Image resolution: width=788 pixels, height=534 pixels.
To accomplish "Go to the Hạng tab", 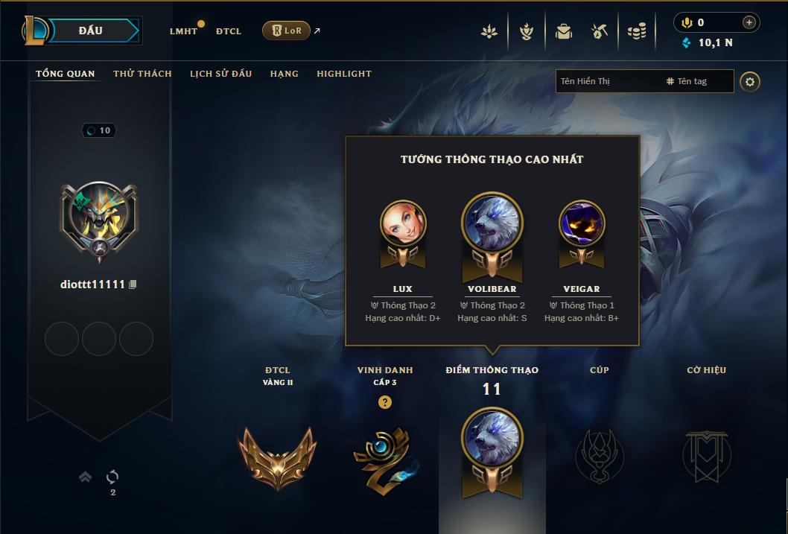I will [285, 74].
